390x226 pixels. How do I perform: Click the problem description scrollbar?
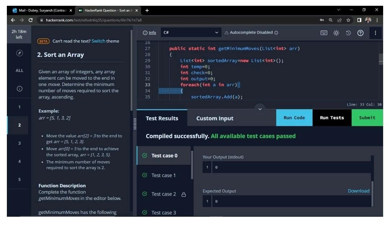(131, 71)
